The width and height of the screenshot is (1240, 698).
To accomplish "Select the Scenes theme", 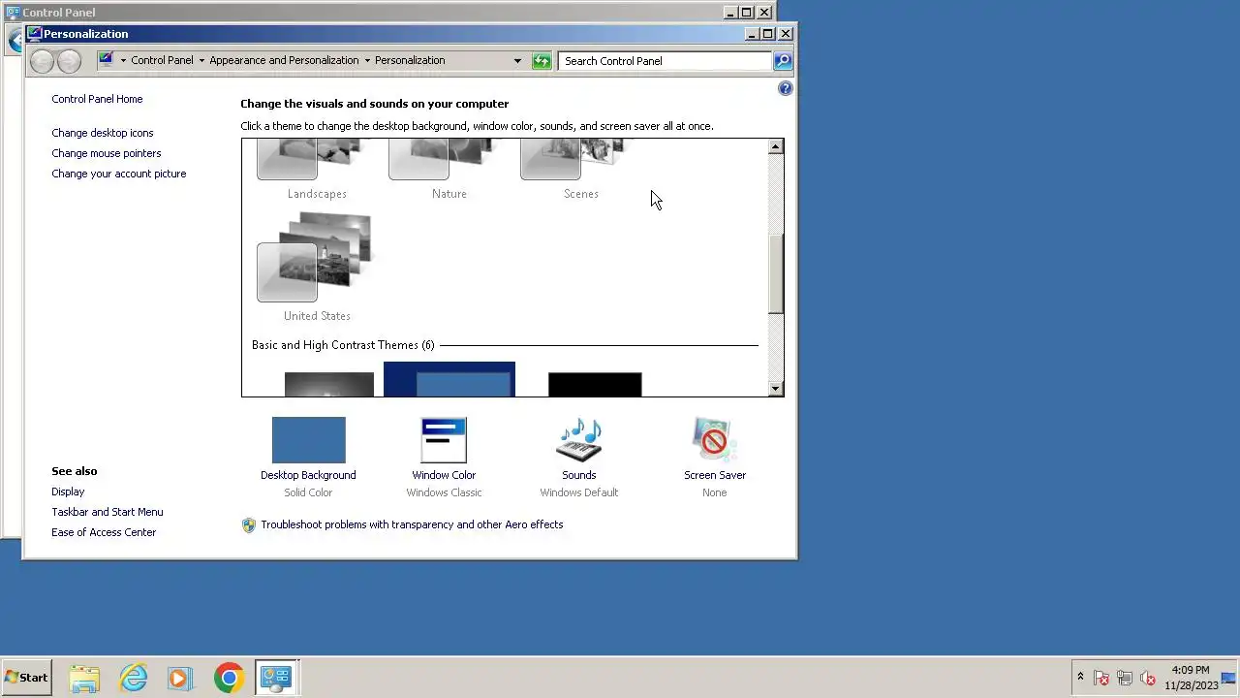I will (580, 170).
